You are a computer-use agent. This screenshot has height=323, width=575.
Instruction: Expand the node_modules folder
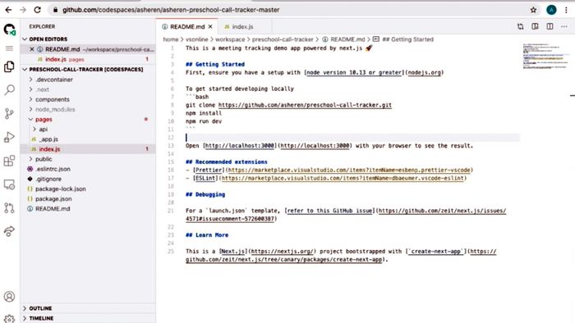click(88, 109)
